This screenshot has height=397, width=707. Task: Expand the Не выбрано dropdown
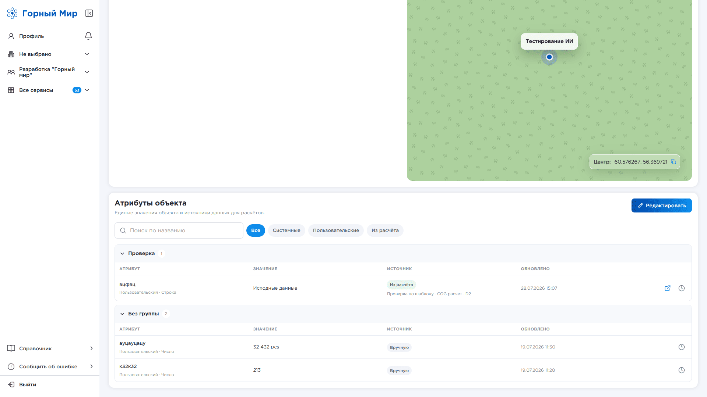(87, 54)
